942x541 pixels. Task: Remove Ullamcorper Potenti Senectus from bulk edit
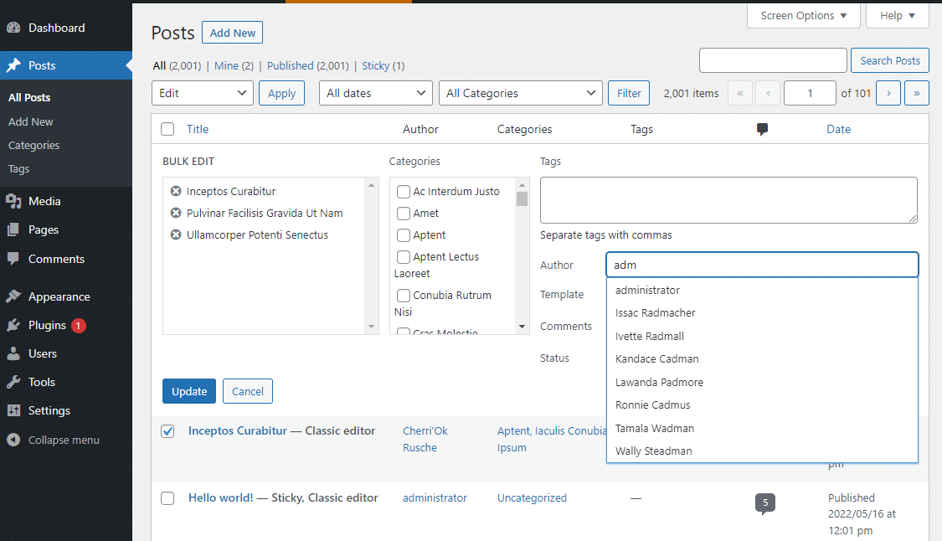pyautogui.click(x=176, y=234)
